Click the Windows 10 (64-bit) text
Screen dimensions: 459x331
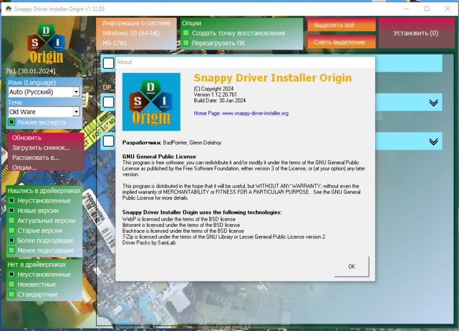[131, 33]
